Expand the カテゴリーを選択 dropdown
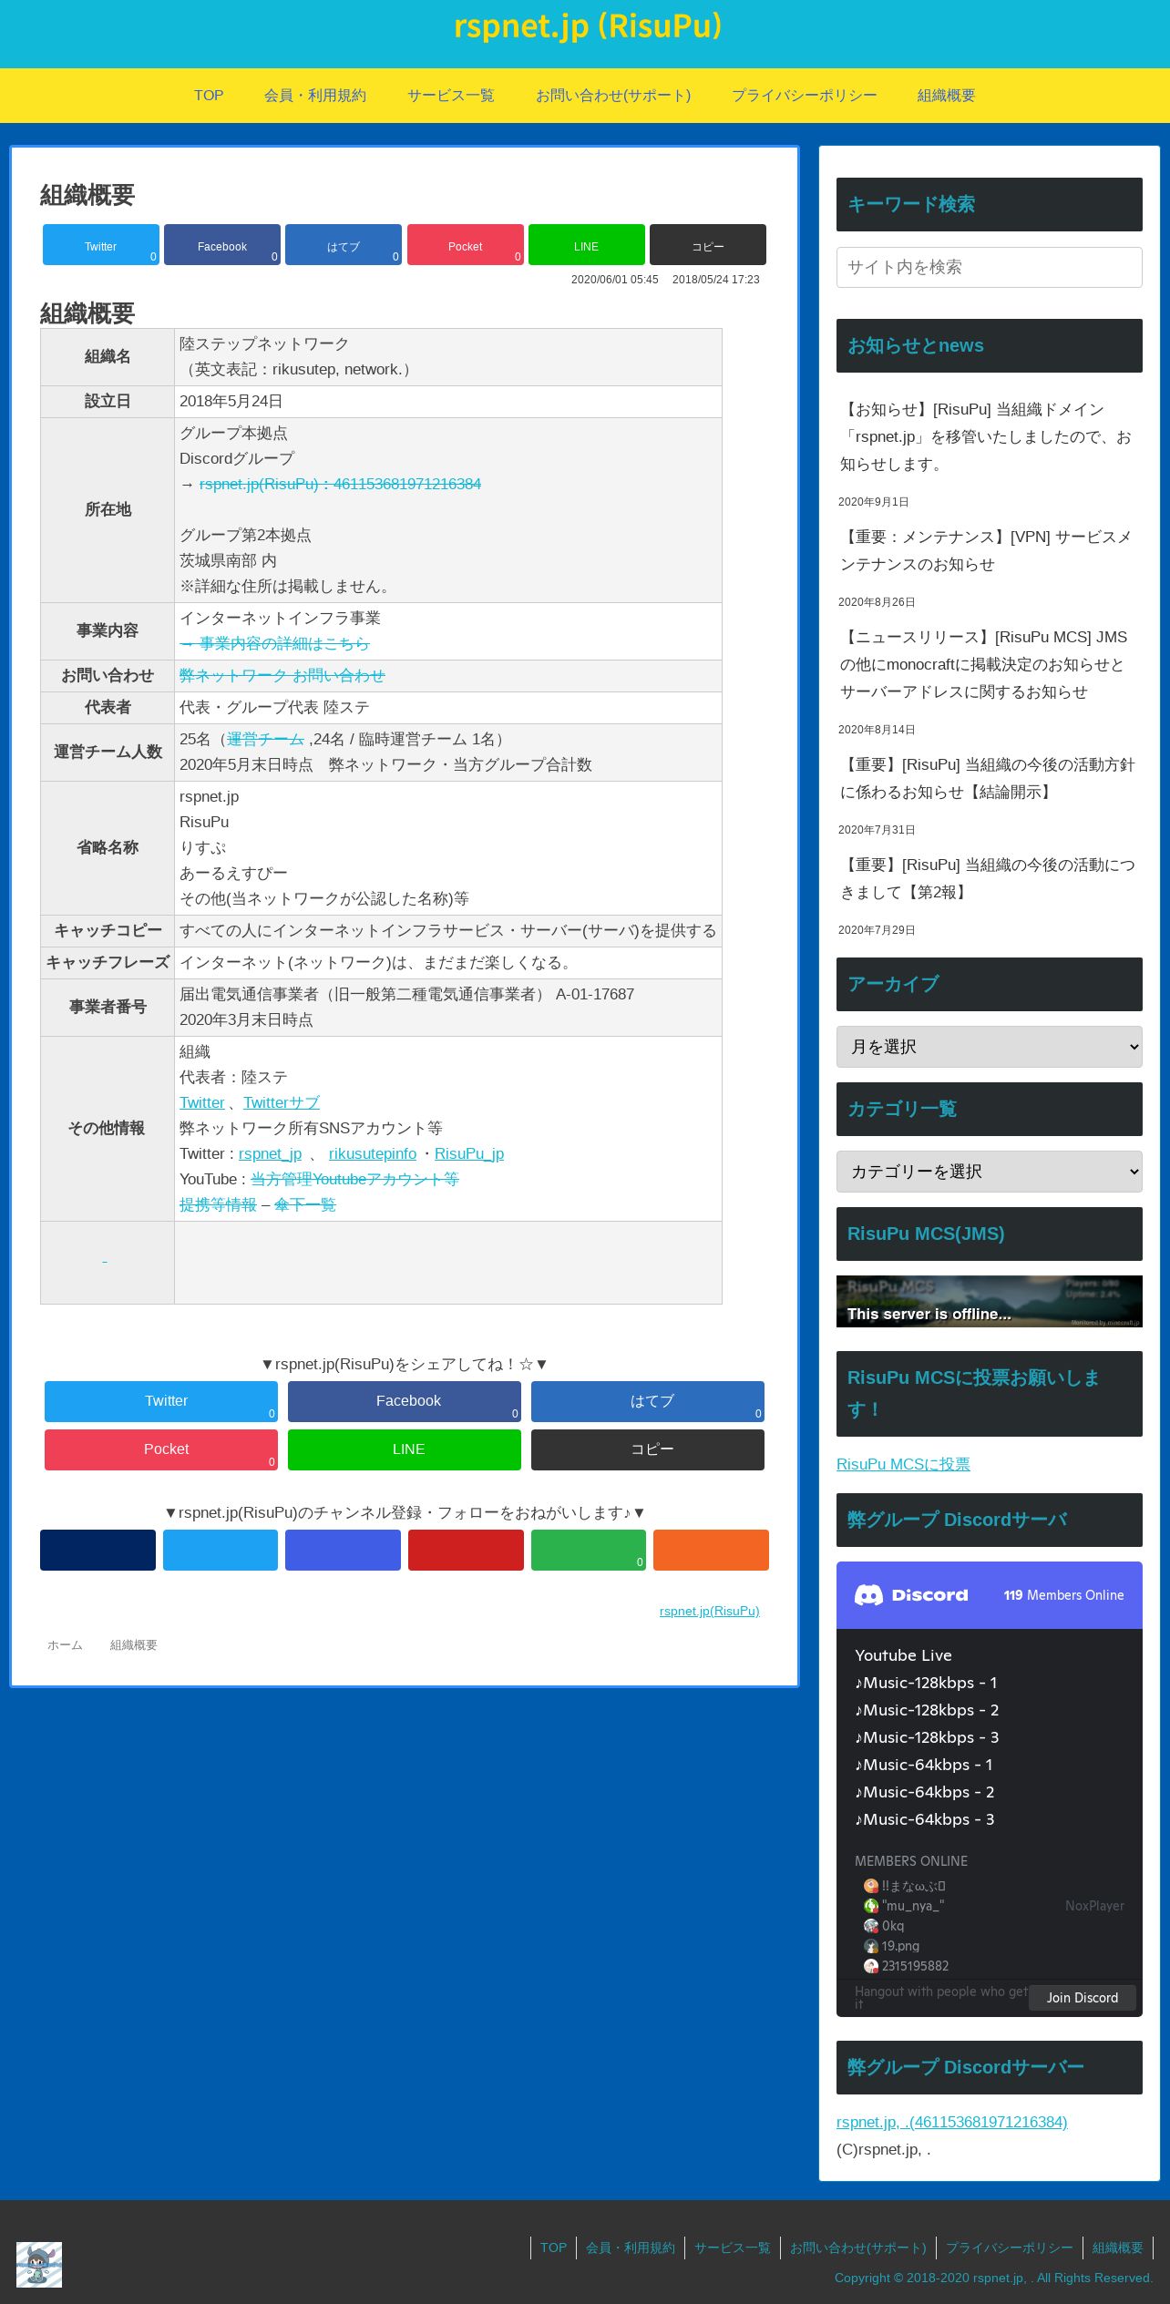This screenshot has height=2304, width=1170. tap(990, 1172)
